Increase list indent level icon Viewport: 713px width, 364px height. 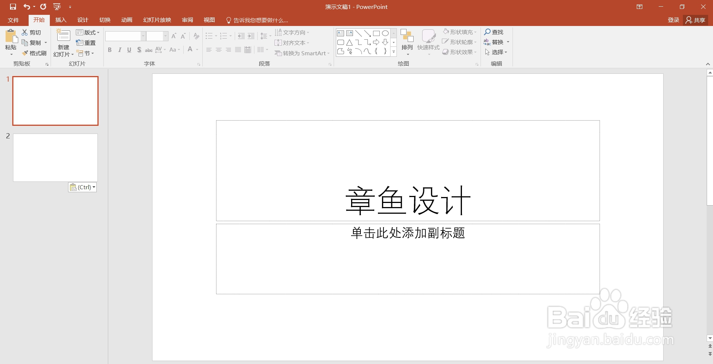[251, 36]
